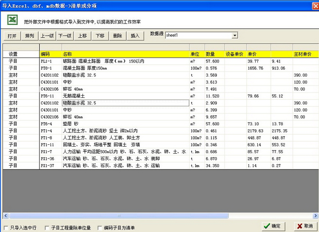The image size is (319, 232).
Task: Check the 编码子目为清单 option
Action: [99, 228]
